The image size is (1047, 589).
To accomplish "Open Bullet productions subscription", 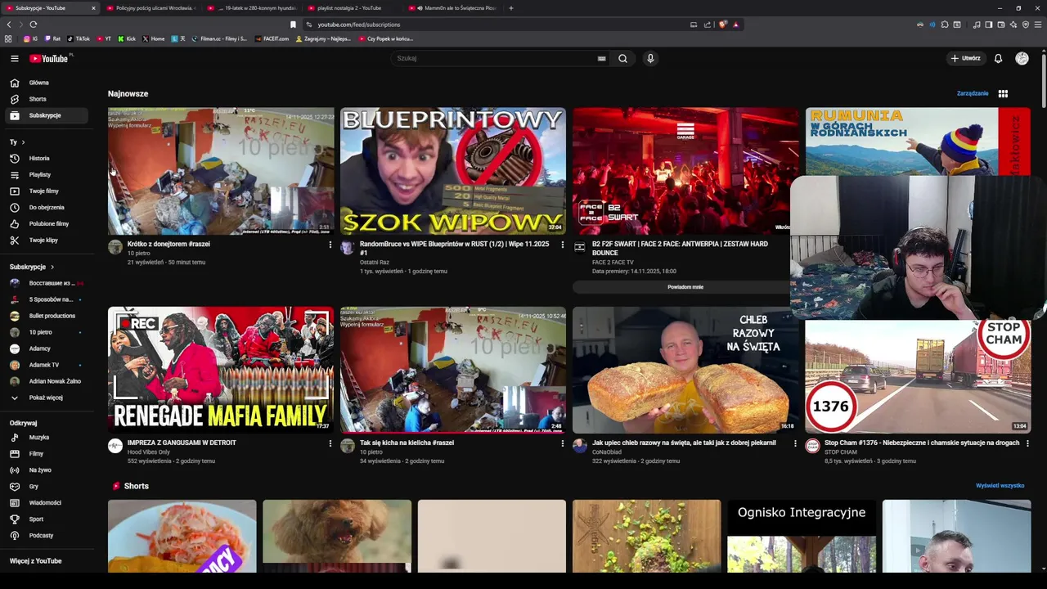I will tap(45, 316).
